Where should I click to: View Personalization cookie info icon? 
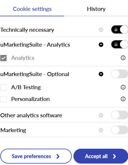tap(123, 99)
